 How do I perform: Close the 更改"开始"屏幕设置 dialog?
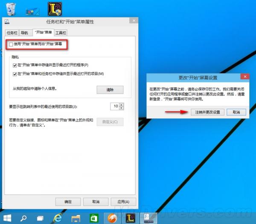pyautogui.click(x=244, y=77)
